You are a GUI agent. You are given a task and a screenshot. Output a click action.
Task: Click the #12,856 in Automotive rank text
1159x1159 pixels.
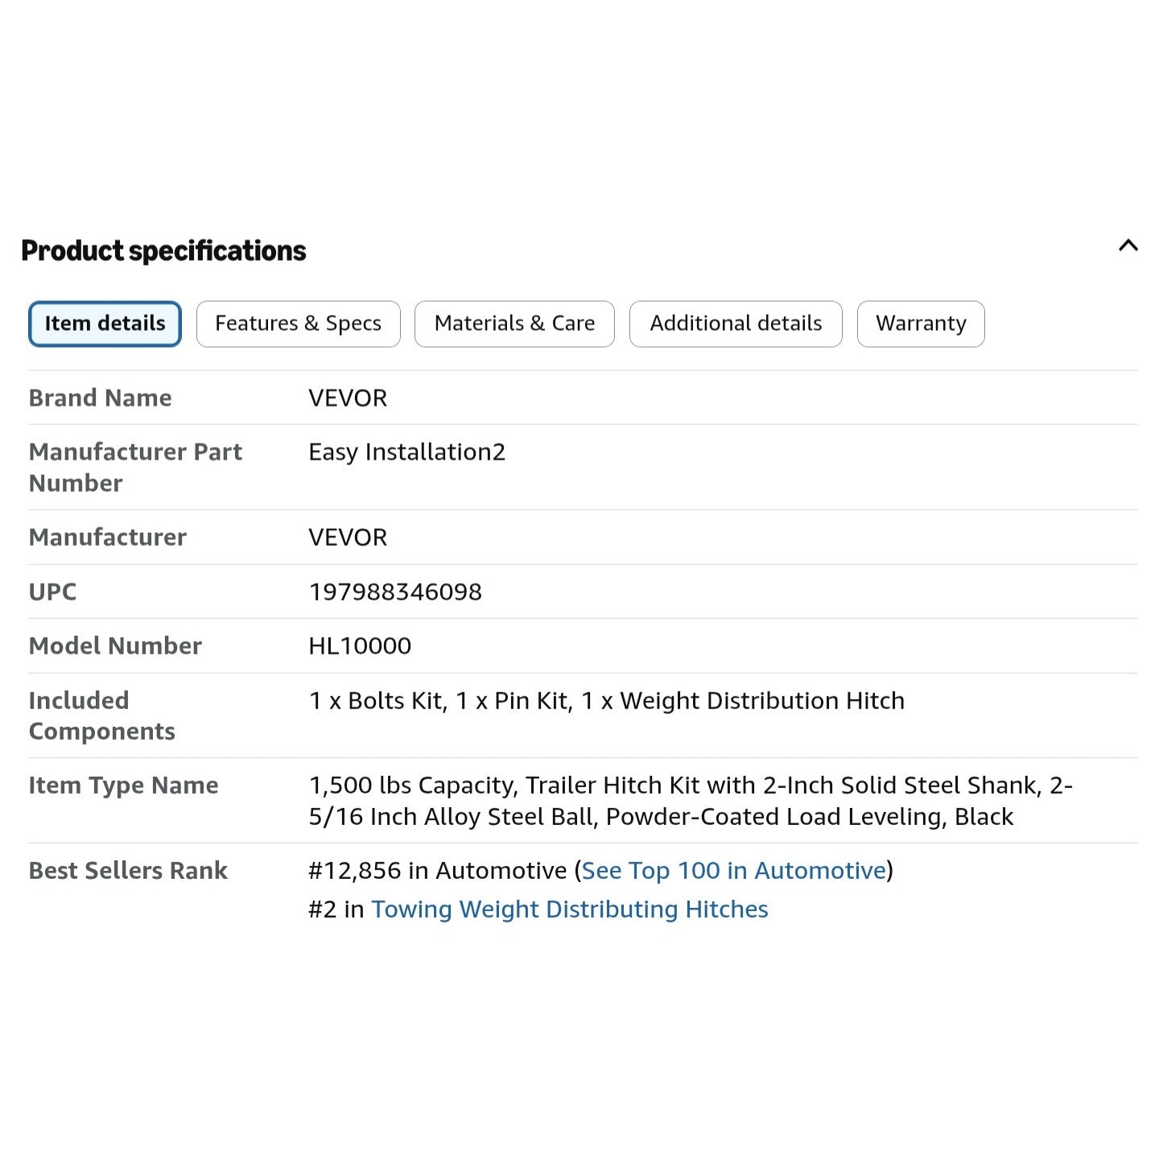tap(438, 870)
